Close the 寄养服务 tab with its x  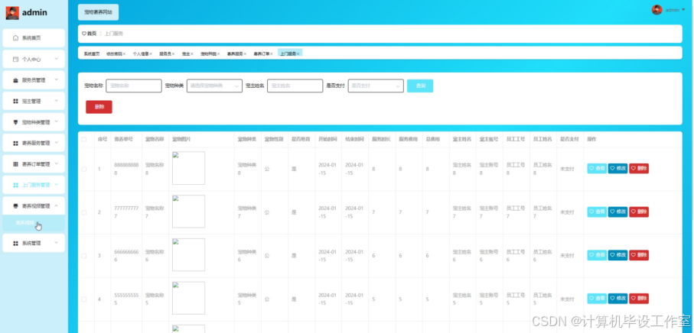pyautogui.click(x=245, y=54)
